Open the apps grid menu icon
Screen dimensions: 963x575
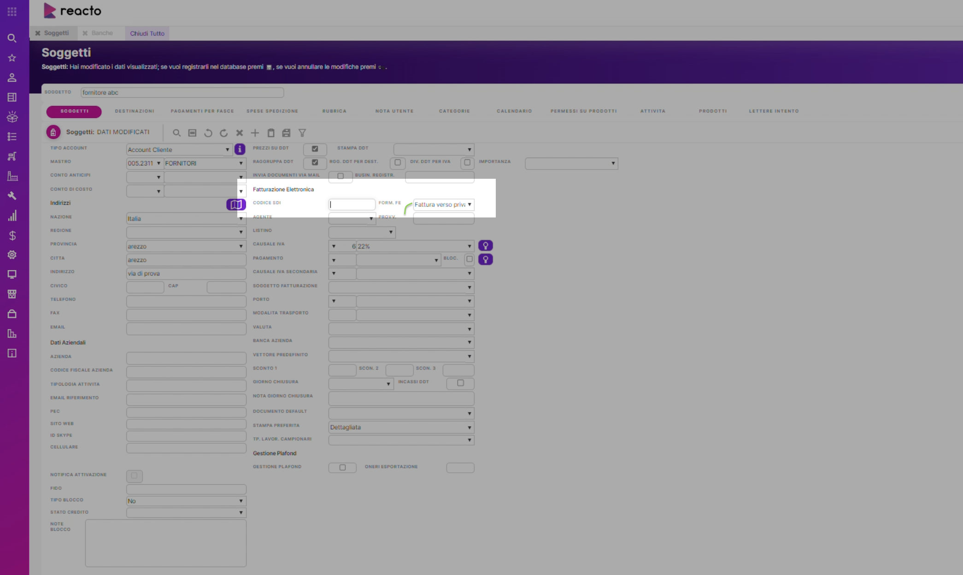(12, 12)
